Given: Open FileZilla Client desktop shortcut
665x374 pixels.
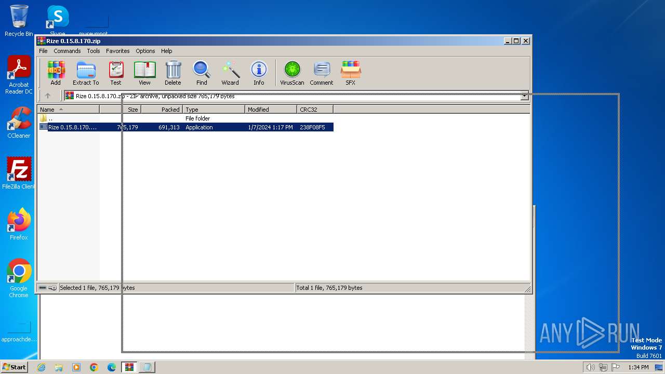Looking at the screenshot, I should coord(19,173).
